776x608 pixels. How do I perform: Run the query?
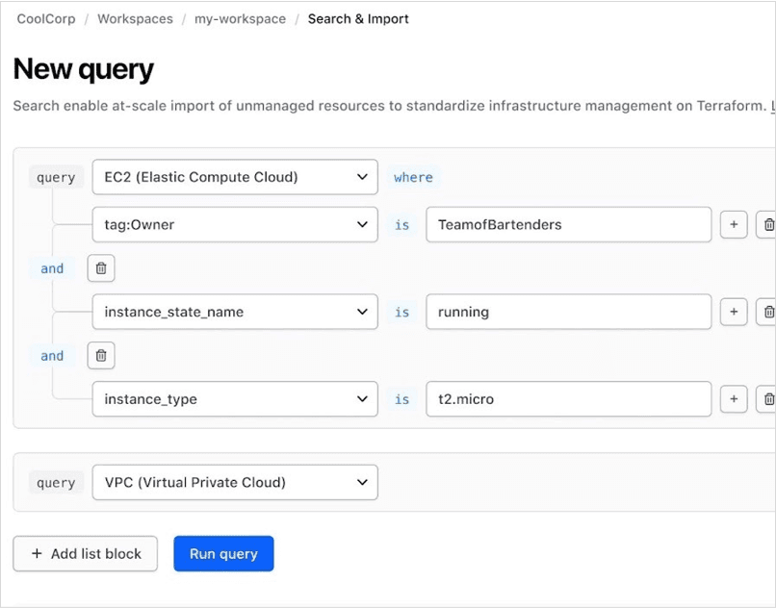point(223,553)
